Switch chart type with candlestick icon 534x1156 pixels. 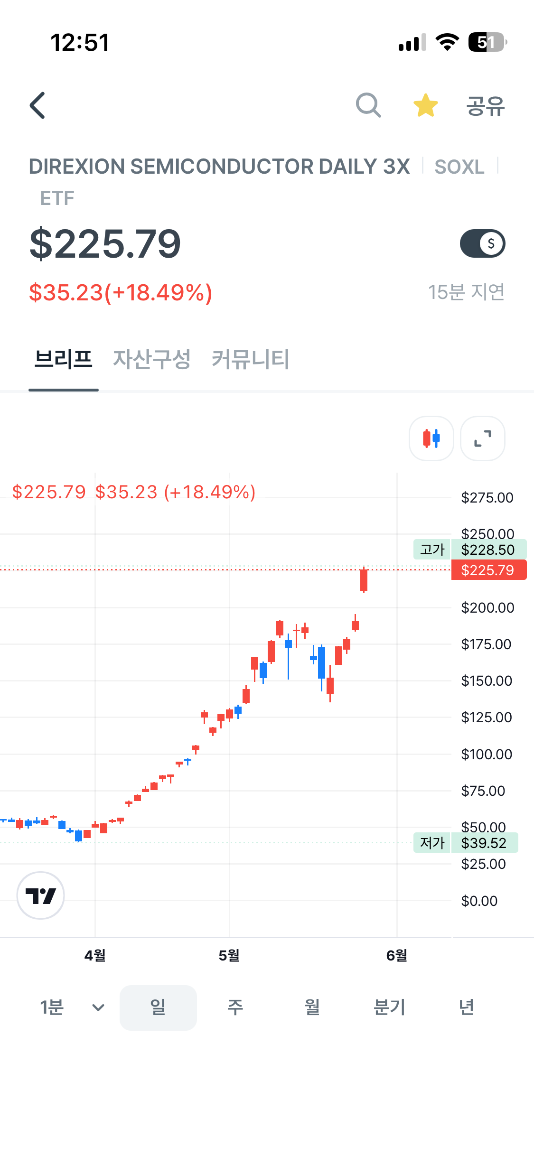coord(431,438)
